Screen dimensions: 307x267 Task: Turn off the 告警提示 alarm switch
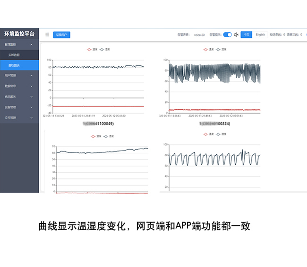tap(227, 35)
